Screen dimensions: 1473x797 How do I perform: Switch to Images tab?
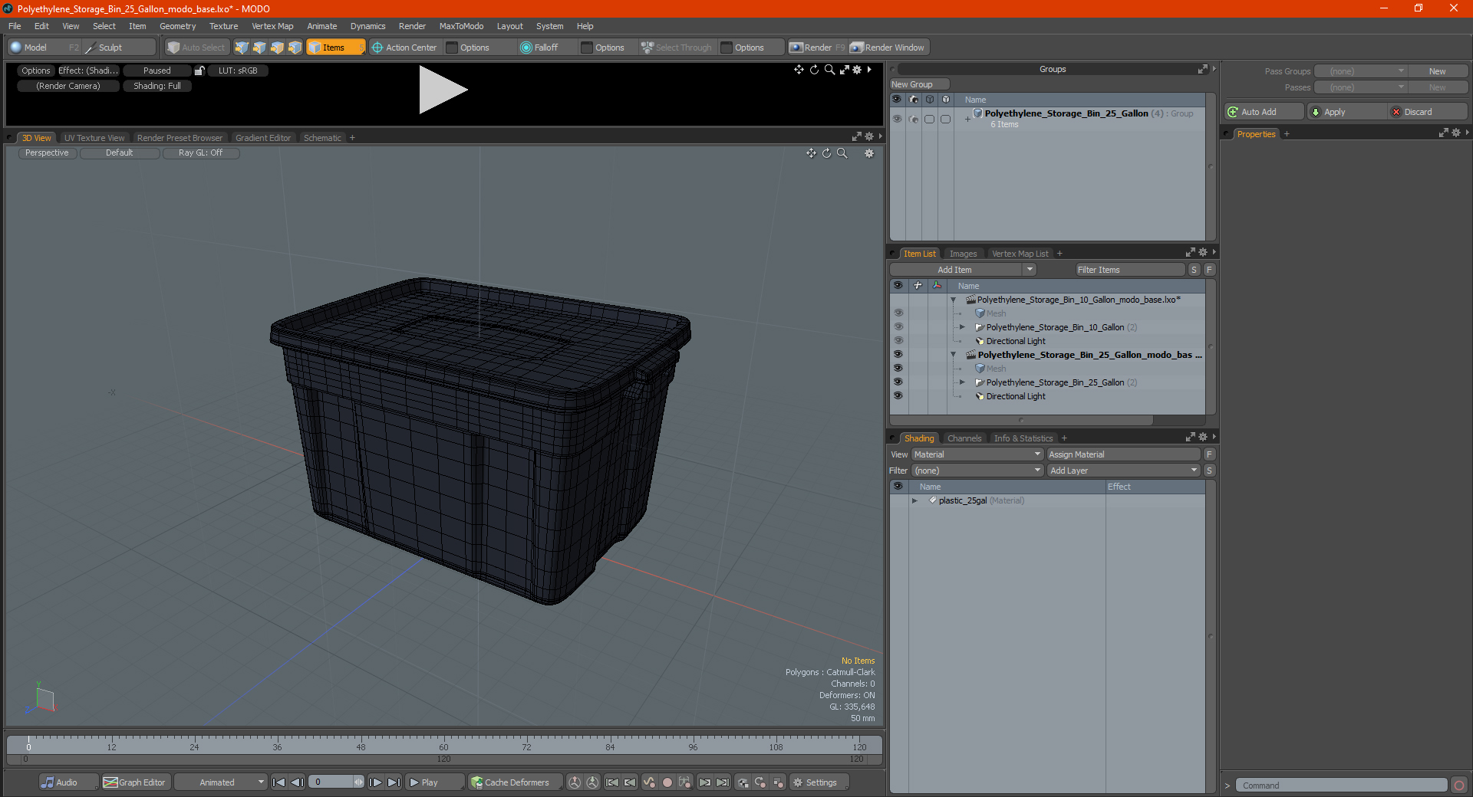963,254
